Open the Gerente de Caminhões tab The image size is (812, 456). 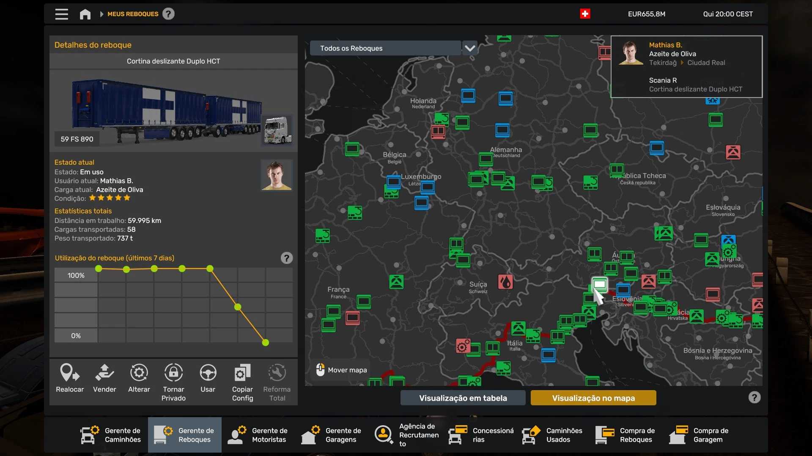111,435
